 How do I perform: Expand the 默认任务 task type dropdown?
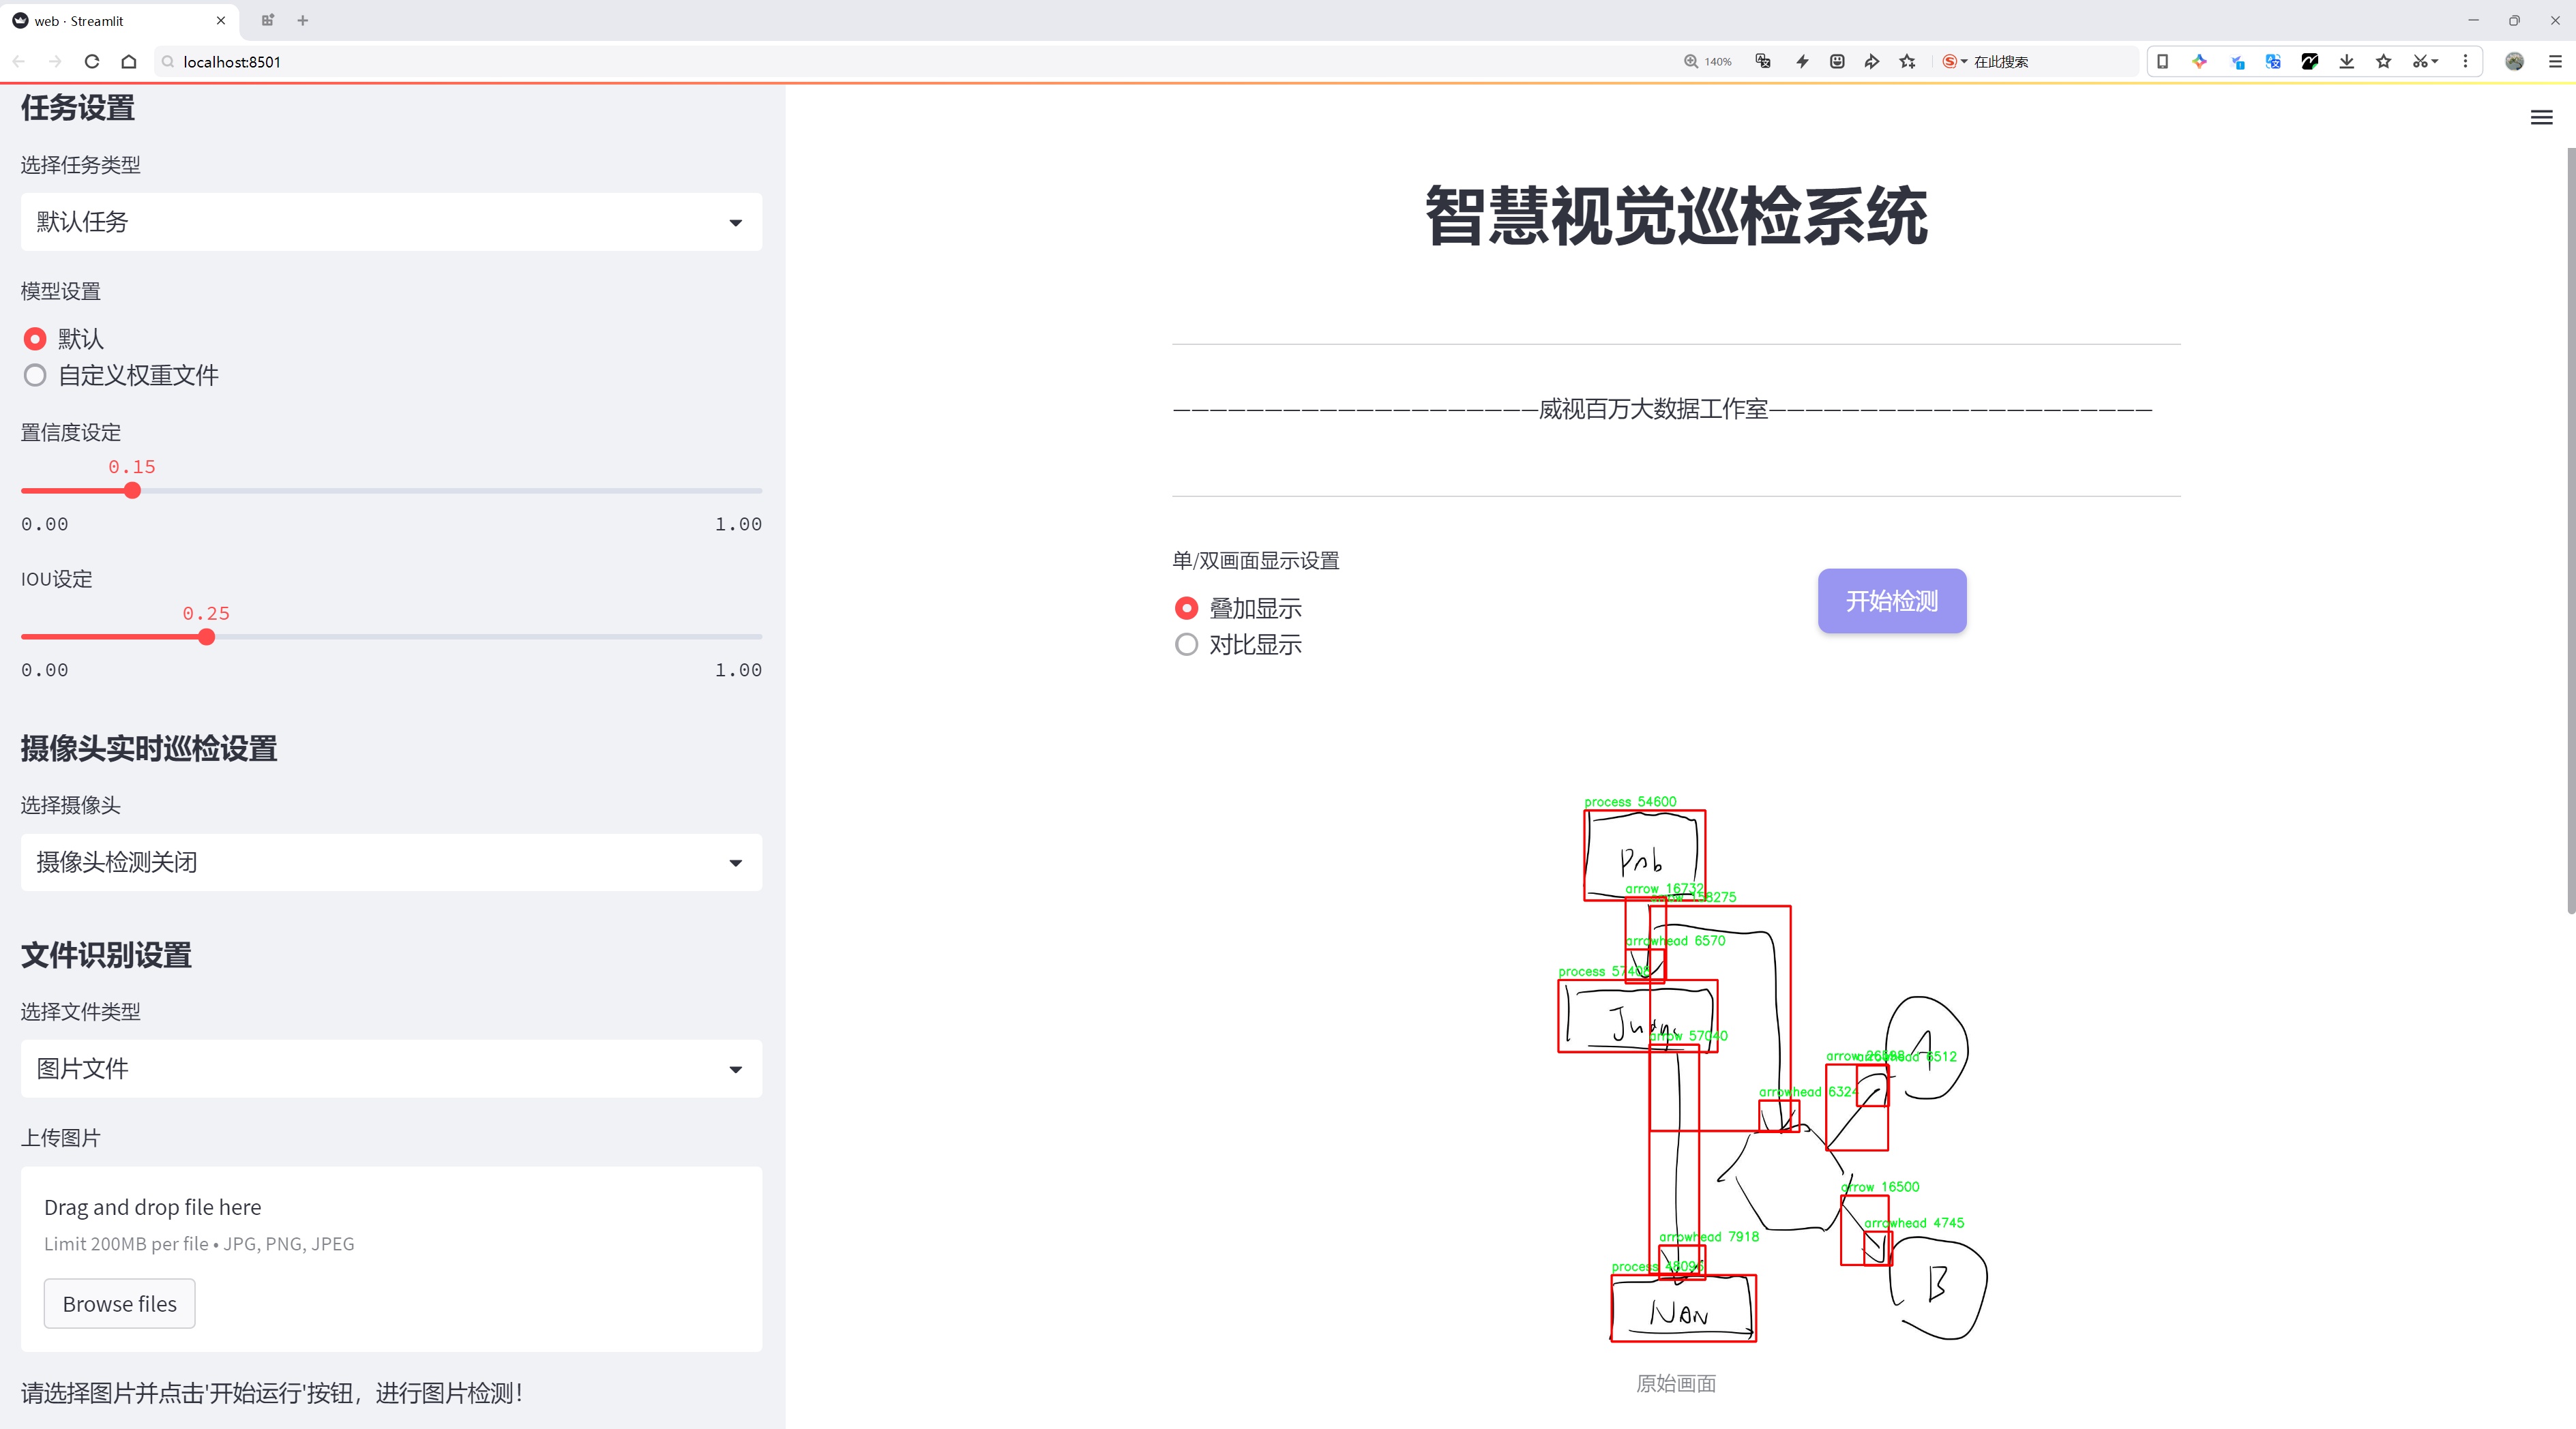[x=391, y=222]
